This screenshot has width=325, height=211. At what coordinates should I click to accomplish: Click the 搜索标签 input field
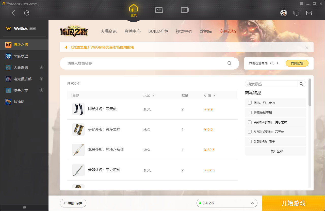[x=271, y=84]
